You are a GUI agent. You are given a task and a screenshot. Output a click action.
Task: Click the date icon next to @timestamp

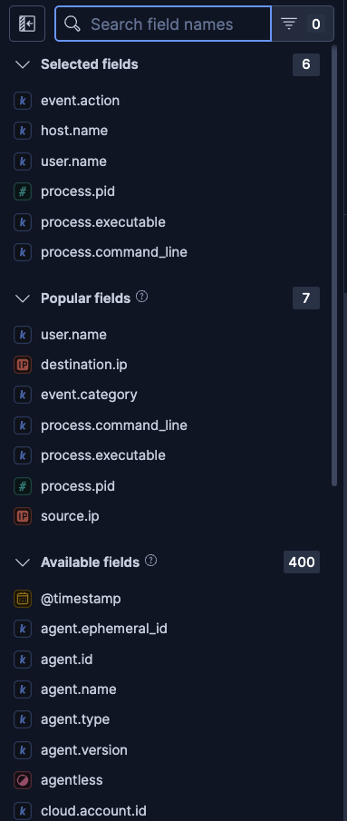23,599
